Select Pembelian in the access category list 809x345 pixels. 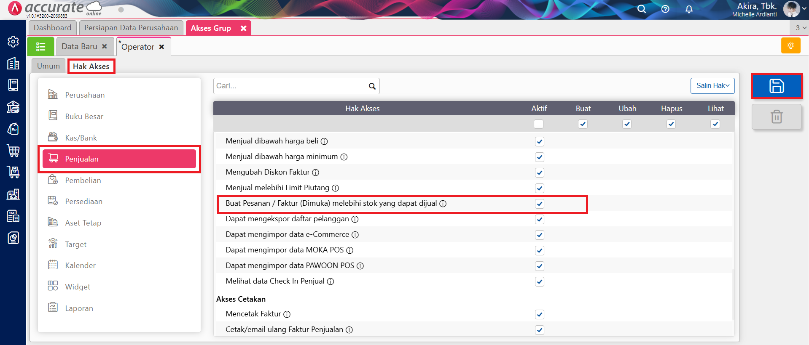pyautogui.click(x=83, y=180)
